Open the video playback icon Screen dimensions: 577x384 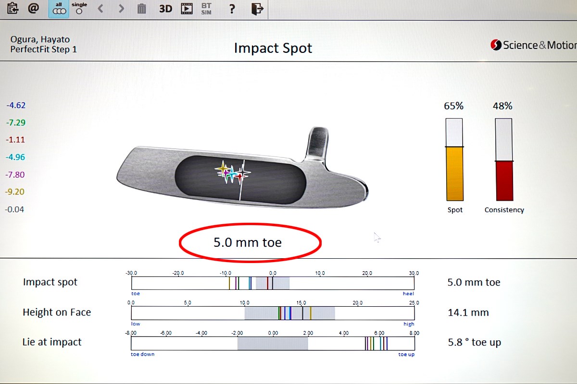[187, 9]
